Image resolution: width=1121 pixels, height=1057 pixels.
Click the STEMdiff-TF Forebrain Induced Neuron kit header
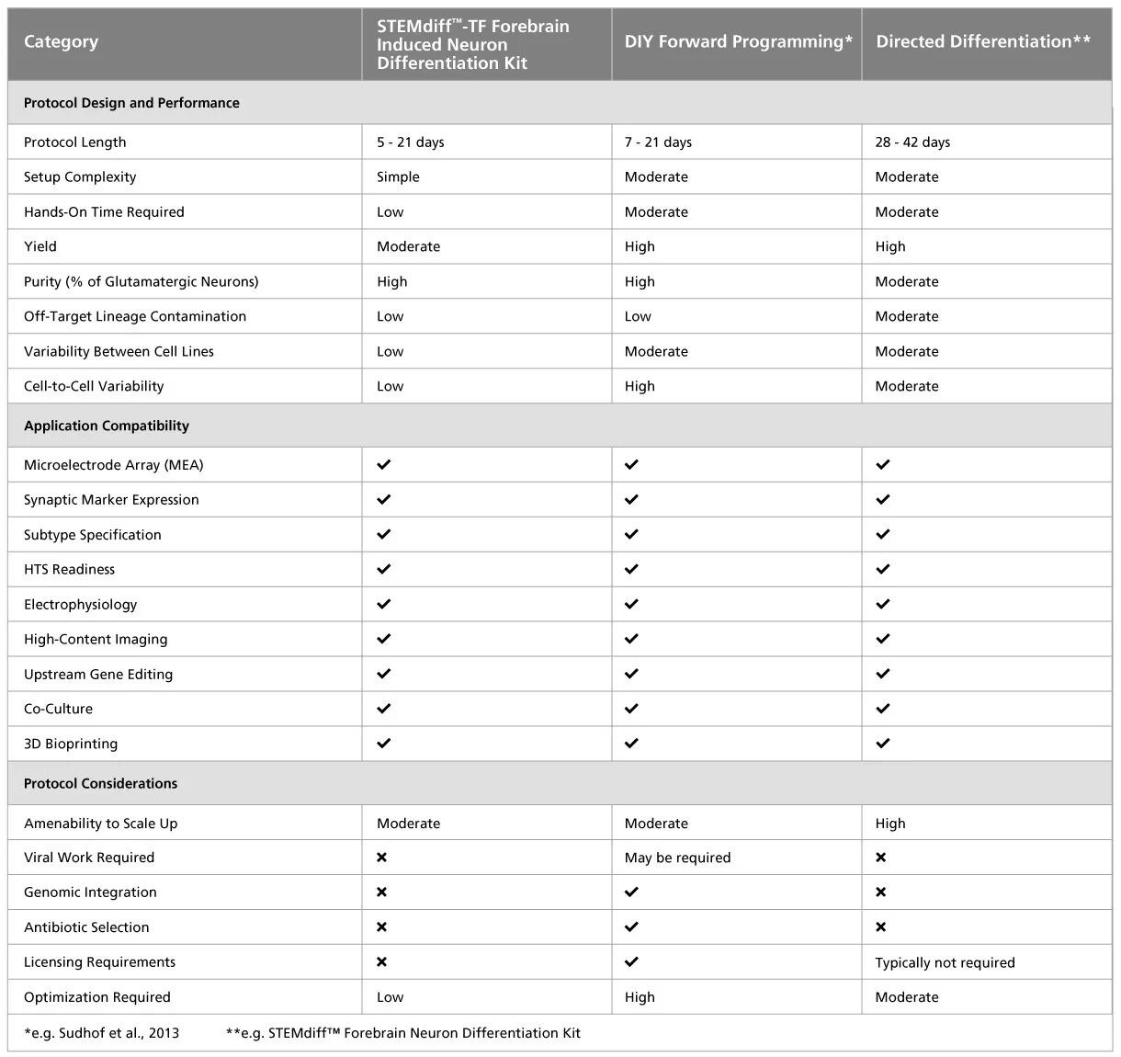coord(473,44)
